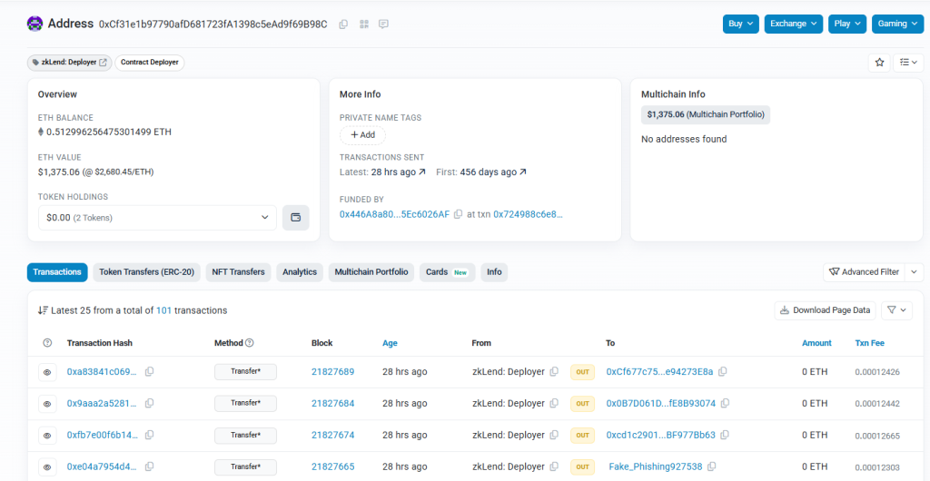
Task: Open the wallet icon beside token holdings
Action: pyautogui.click(x=295, y=218)
